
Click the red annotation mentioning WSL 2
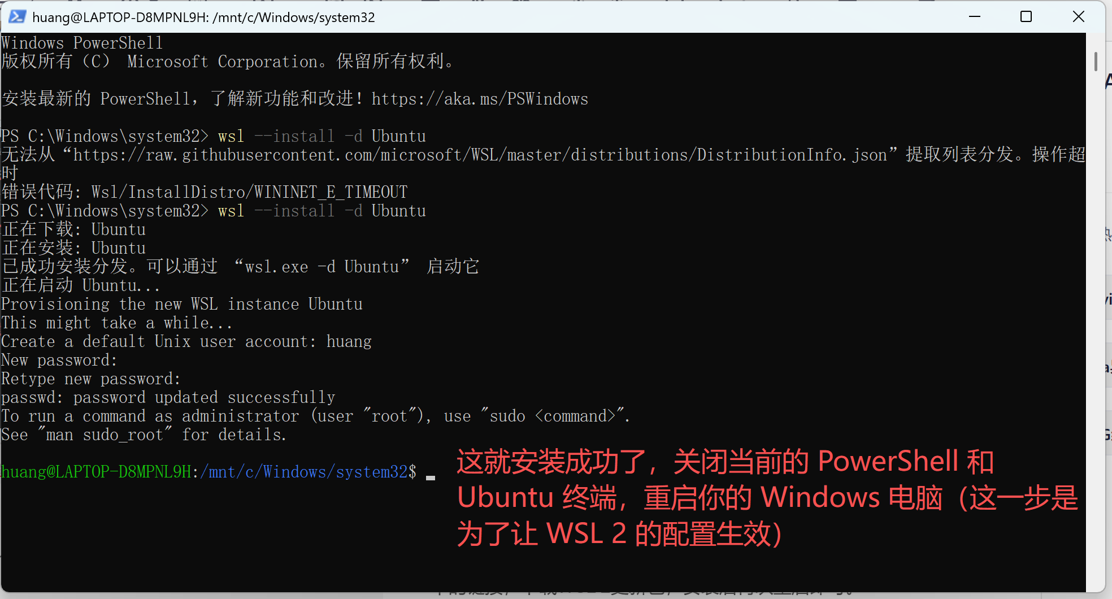point(767,498)
